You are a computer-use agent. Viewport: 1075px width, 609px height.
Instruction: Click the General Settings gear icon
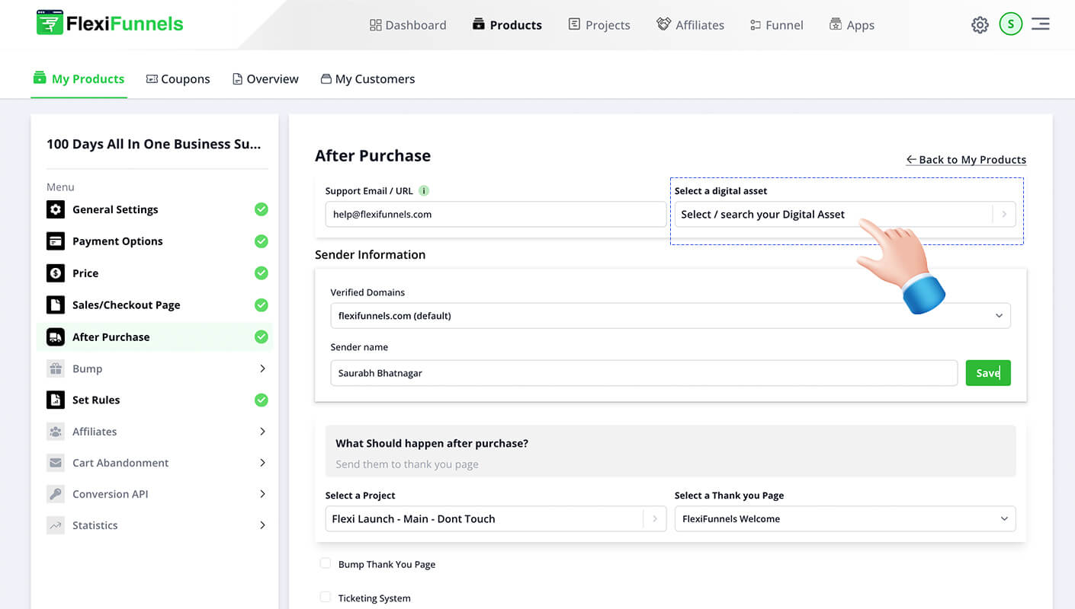56,209
